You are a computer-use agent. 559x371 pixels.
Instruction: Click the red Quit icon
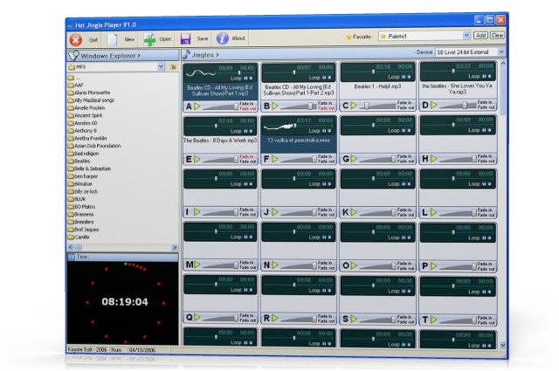(x=76, y=40)
